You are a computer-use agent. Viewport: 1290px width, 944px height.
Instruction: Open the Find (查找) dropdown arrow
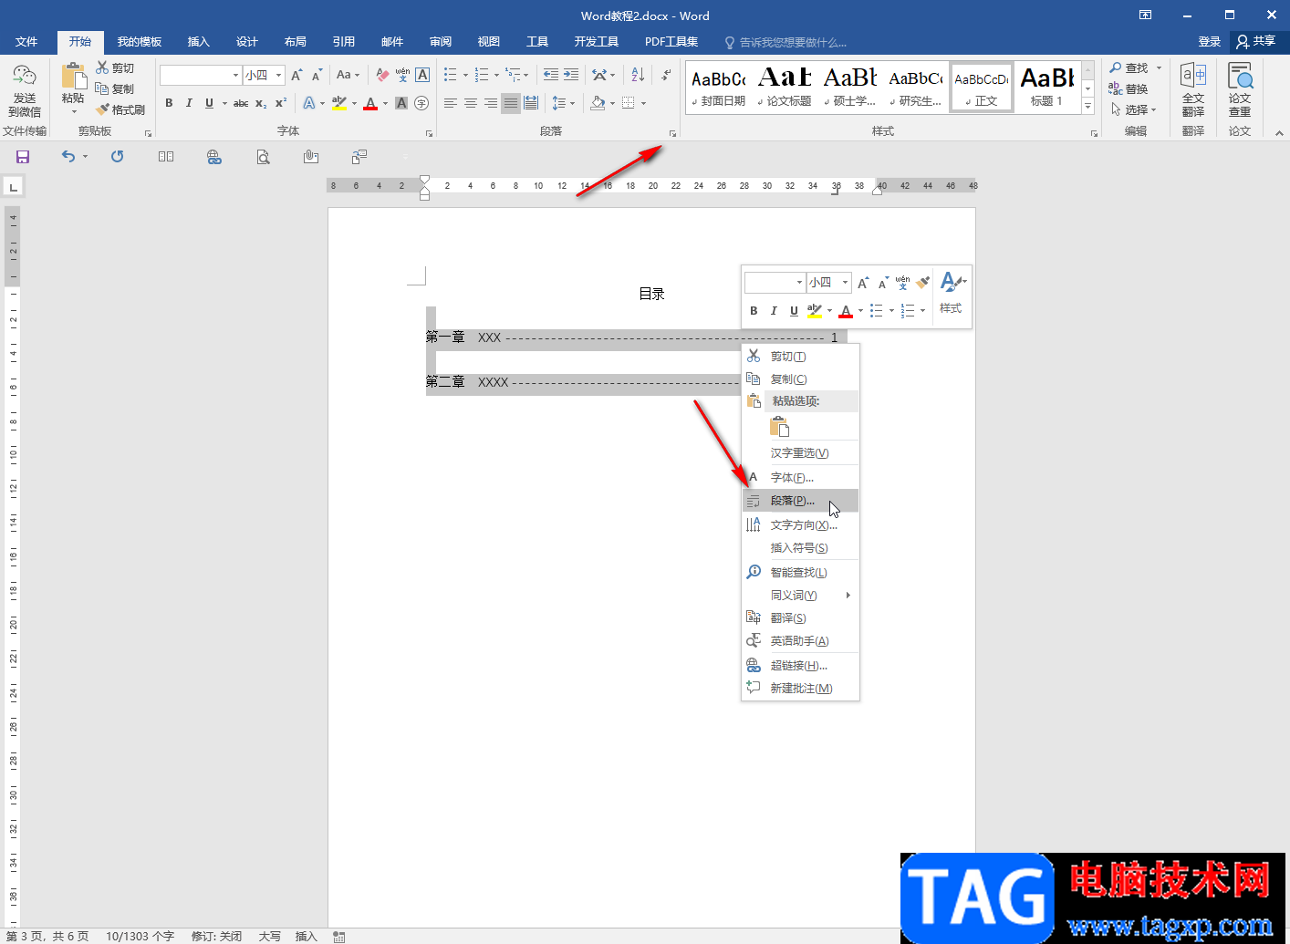click(x=1159, y=68)
